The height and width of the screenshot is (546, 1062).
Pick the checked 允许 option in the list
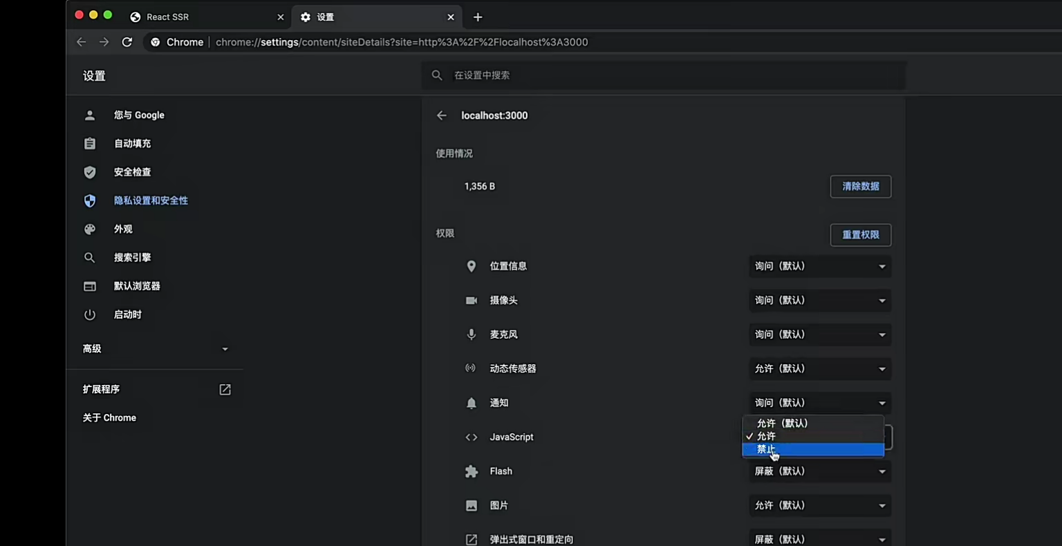coord(812,436)
